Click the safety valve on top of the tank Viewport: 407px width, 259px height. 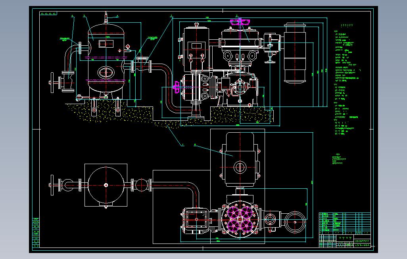106,17
